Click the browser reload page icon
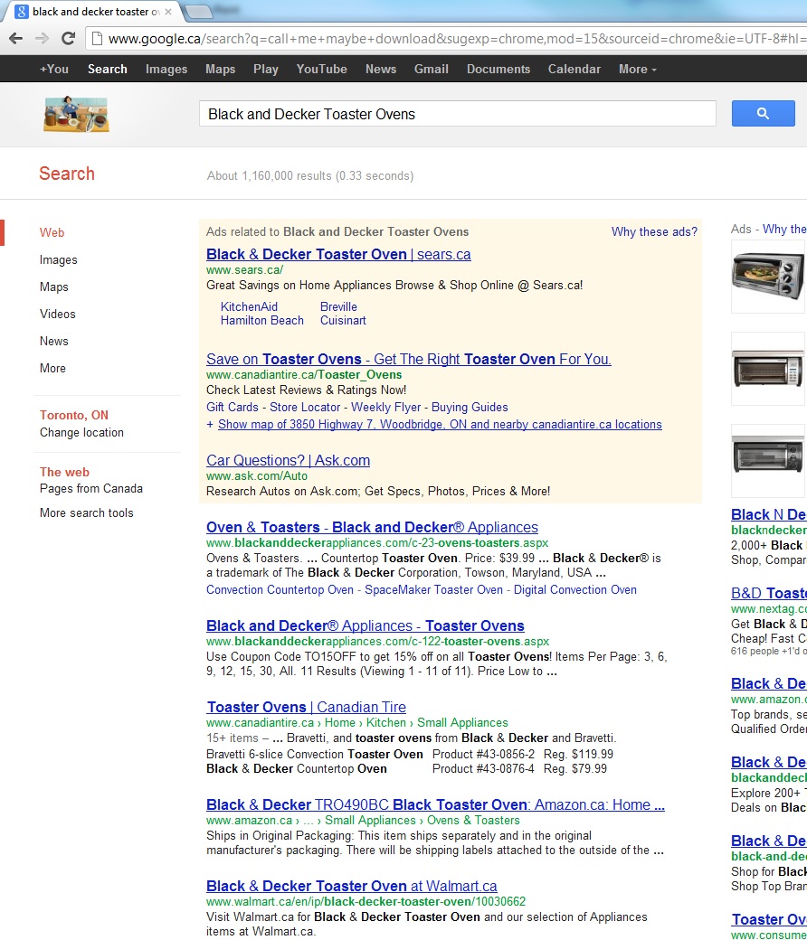Viewport: 807px width, 940px height. click(x=68, y=38)
